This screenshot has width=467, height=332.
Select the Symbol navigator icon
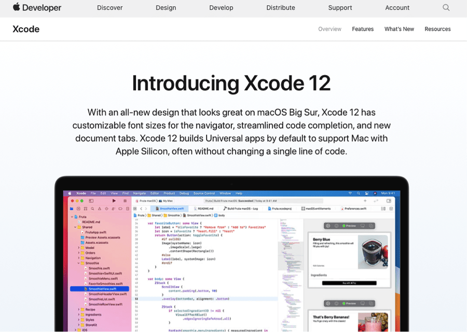(86, 209)
